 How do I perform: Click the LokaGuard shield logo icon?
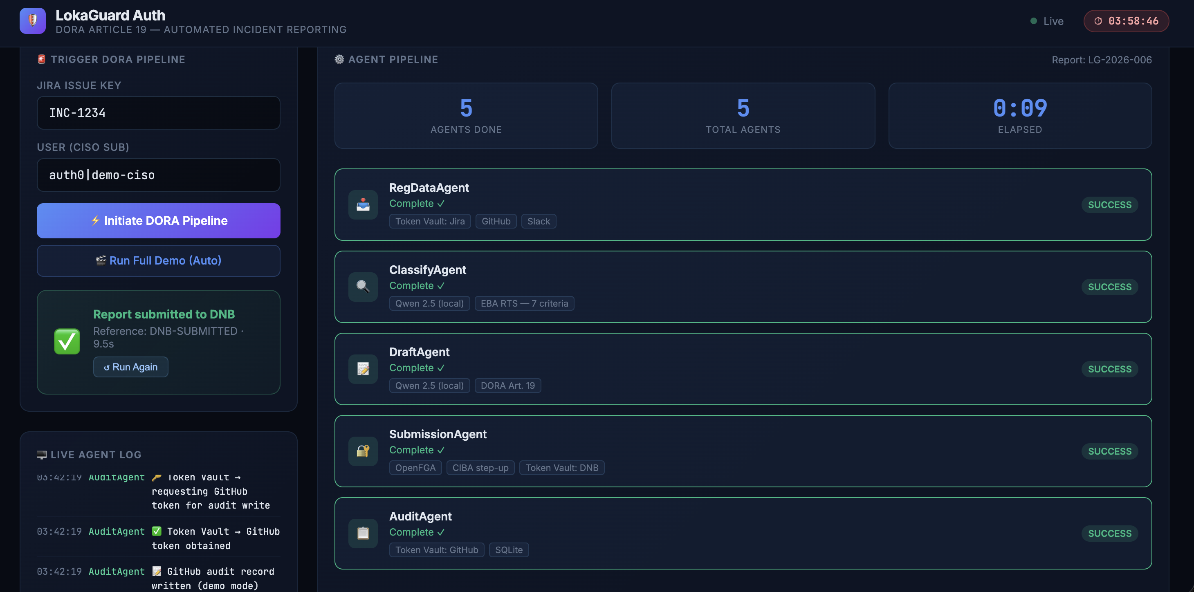pos(32,21)
